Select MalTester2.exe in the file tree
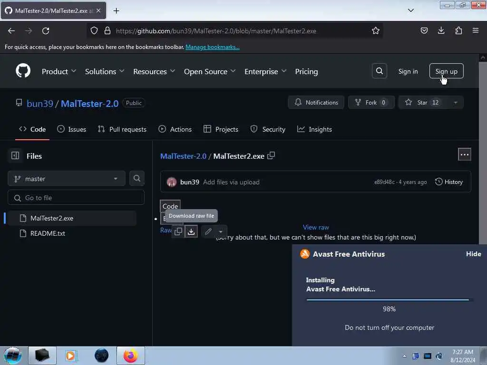Image resolution: width=487 pixels, height=365 pixels. pos(72,218)
